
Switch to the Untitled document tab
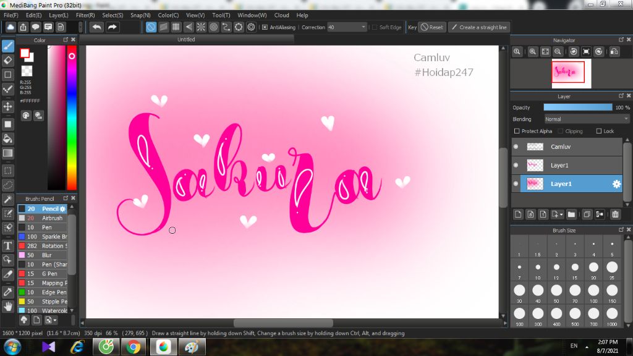pos(186,39)
